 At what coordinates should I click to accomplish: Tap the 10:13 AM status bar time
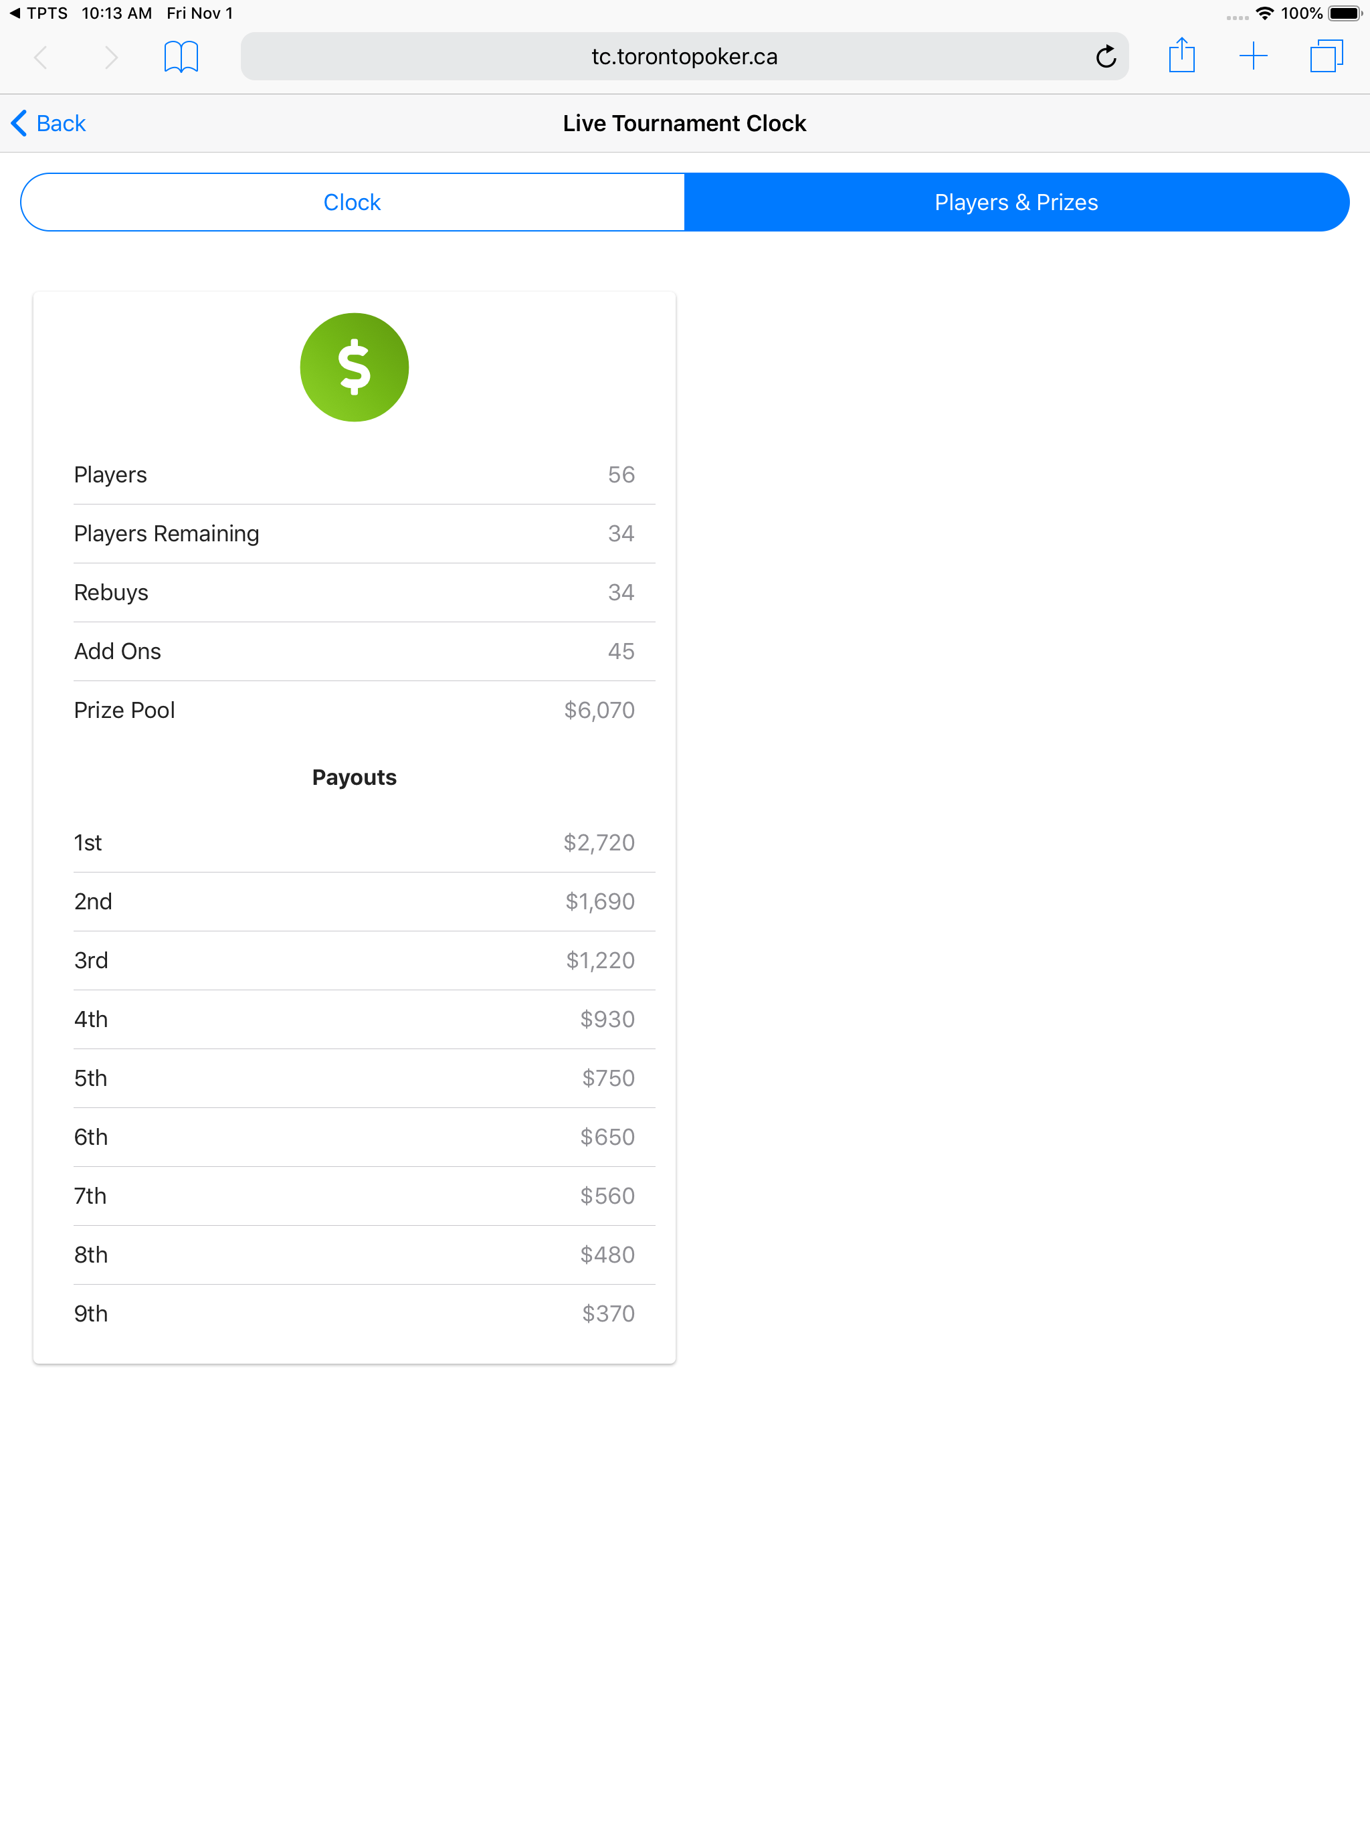coord(116,13)
